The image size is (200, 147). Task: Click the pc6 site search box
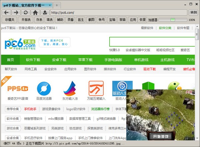(x=152, y=42)
